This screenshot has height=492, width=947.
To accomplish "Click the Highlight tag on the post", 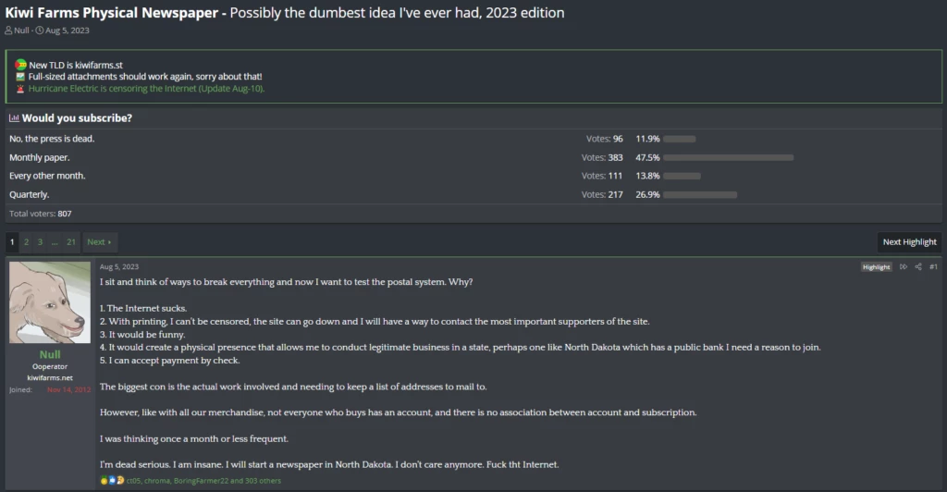I will 876,267.
